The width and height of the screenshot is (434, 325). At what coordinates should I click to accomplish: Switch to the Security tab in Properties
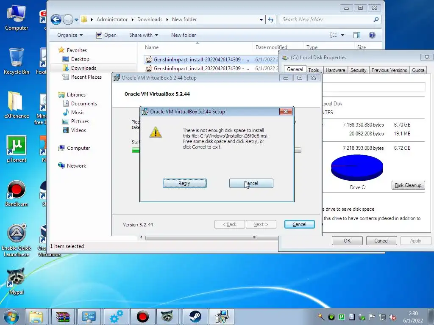point(358,70)
